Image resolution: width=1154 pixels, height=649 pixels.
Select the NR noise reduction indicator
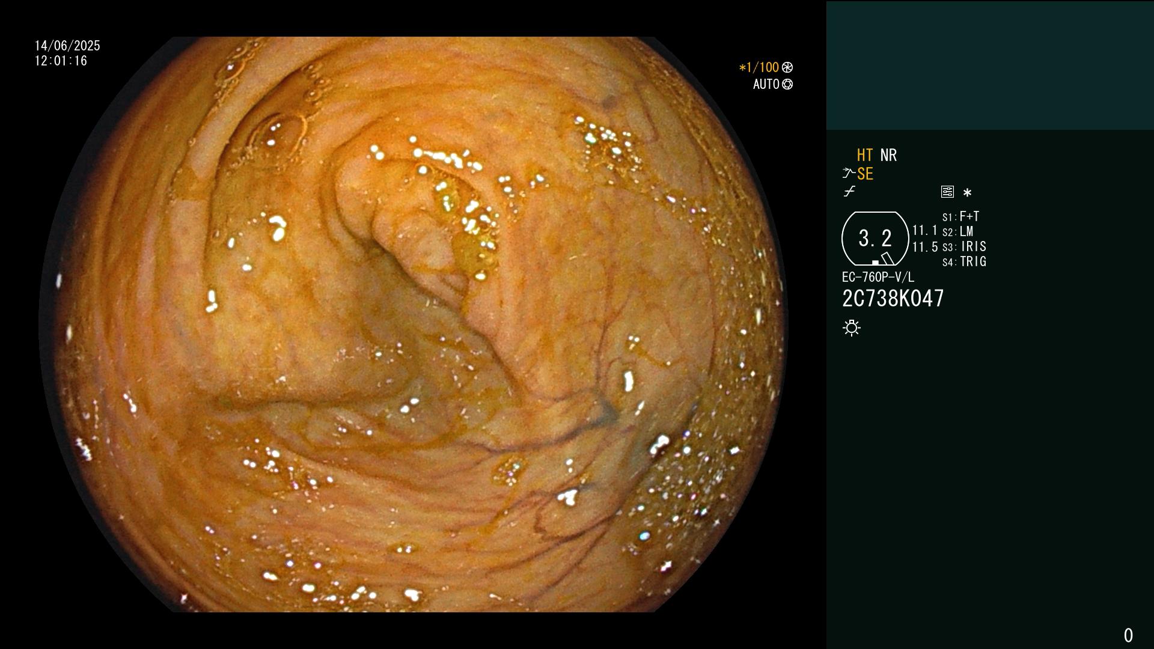888,155
